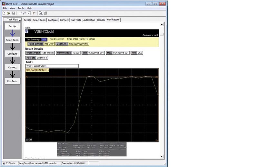Toggle the 71 Tests checkbox
This screenshot has width=258, height=167.
(4, 163)
